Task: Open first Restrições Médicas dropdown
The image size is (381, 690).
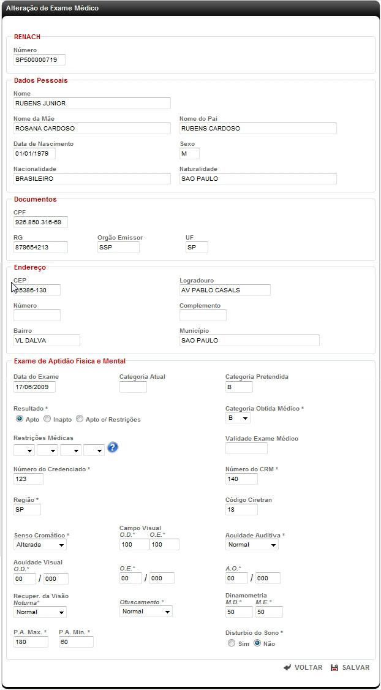Action: pyautogui.click(x=24, y=450)
